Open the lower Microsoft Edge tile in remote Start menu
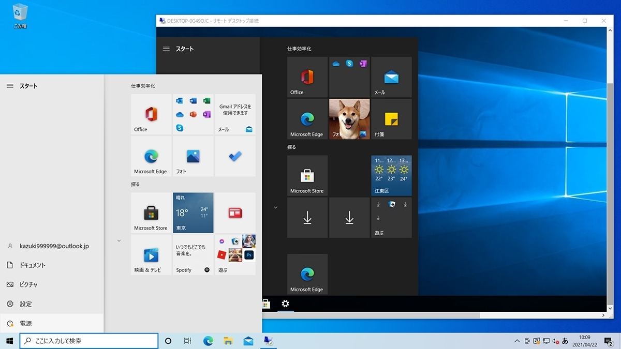This screenshot has width=621, height=349. pyautogui.click(x=307, y=275)
